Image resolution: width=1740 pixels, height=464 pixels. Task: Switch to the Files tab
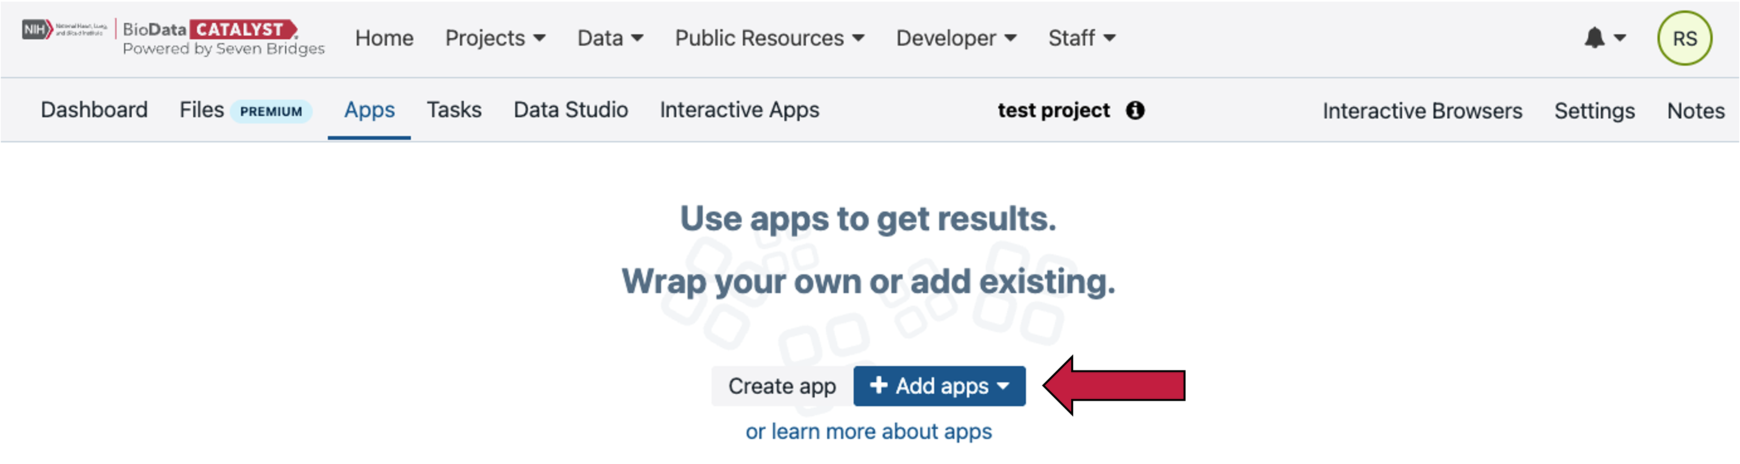201,110
